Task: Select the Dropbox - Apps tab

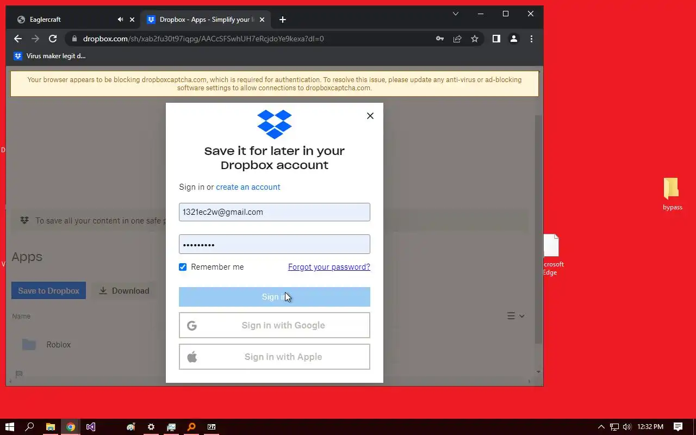Action: (x=205, y=20)
